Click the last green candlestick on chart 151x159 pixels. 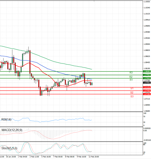click(92, 84)
